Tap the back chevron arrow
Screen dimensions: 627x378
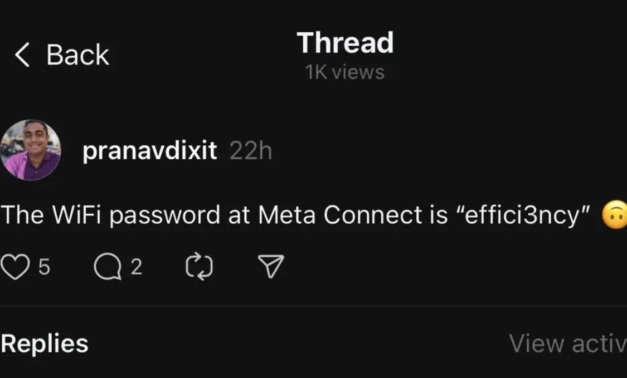22,55
